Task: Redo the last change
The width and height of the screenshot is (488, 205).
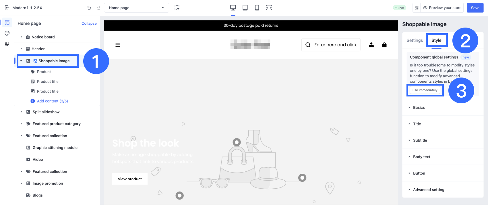Action: coord(98,8)
